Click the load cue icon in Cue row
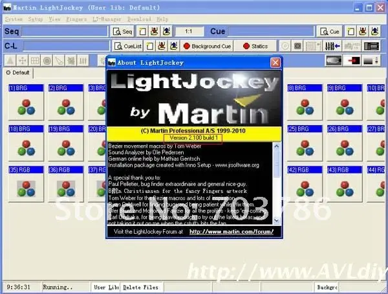 click(374, 32)
